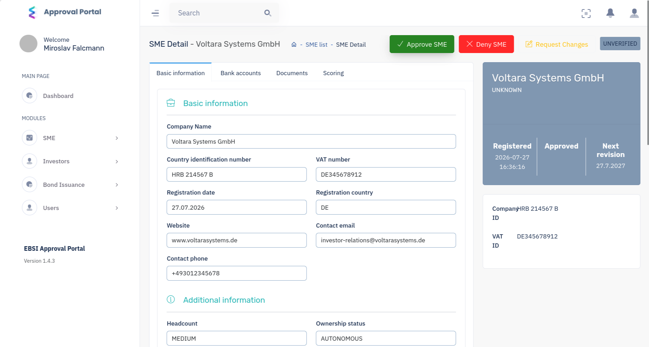
Task: Click the home icon in breadcrumb
Action: 294,45
